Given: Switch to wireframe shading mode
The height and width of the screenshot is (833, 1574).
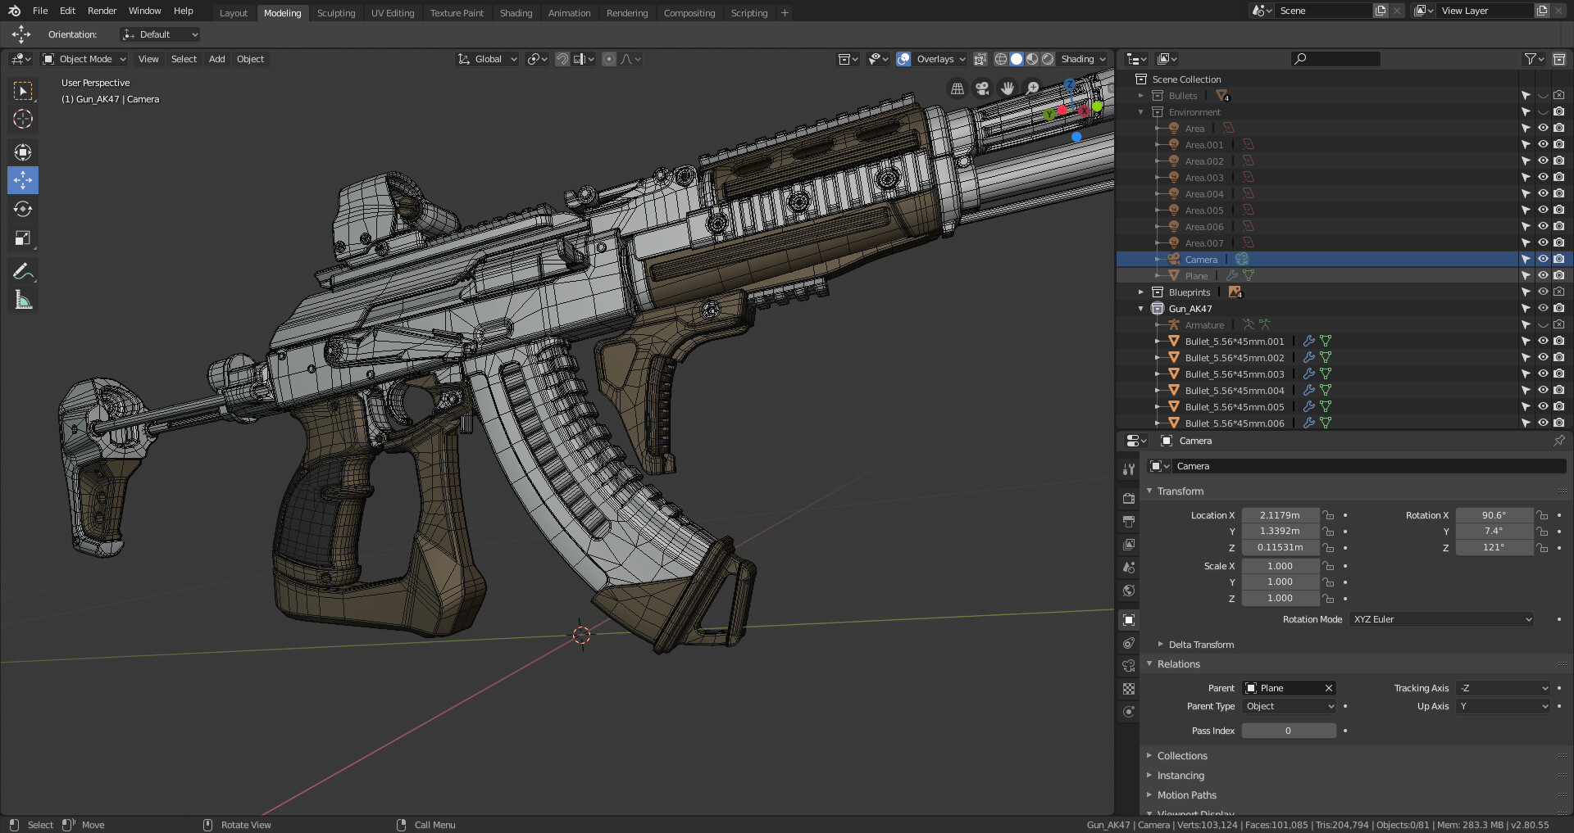Looking at the screenshot, I should 1001,59.
